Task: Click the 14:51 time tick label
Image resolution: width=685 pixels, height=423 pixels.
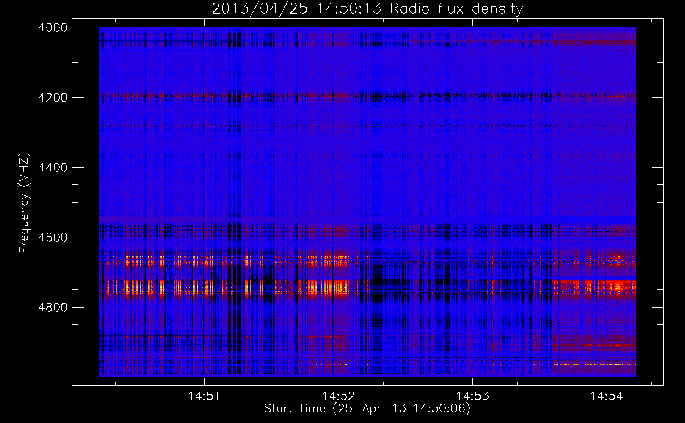Action: [x=204, y=396]
